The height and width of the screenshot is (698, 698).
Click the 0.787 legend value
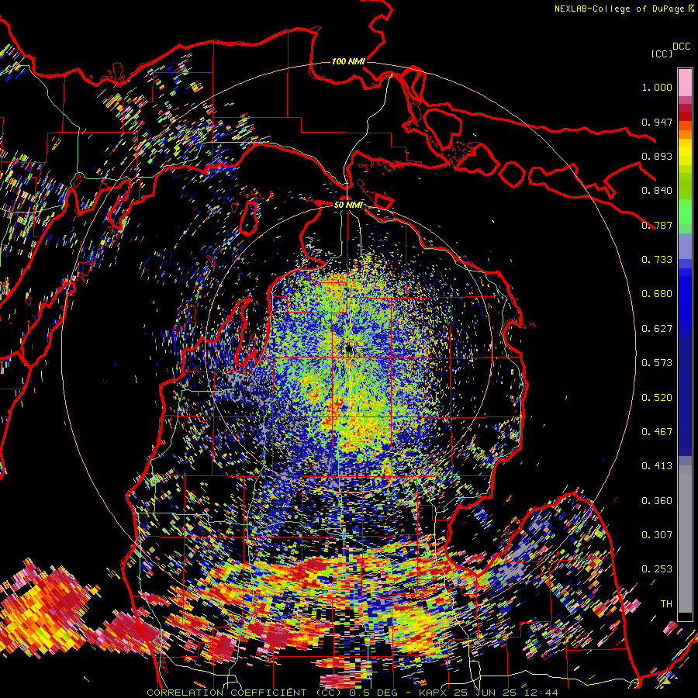point(657,225)
